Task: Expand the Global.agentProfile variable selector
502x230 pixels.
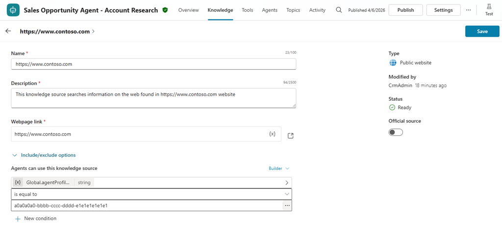Action: coord(287,183)
